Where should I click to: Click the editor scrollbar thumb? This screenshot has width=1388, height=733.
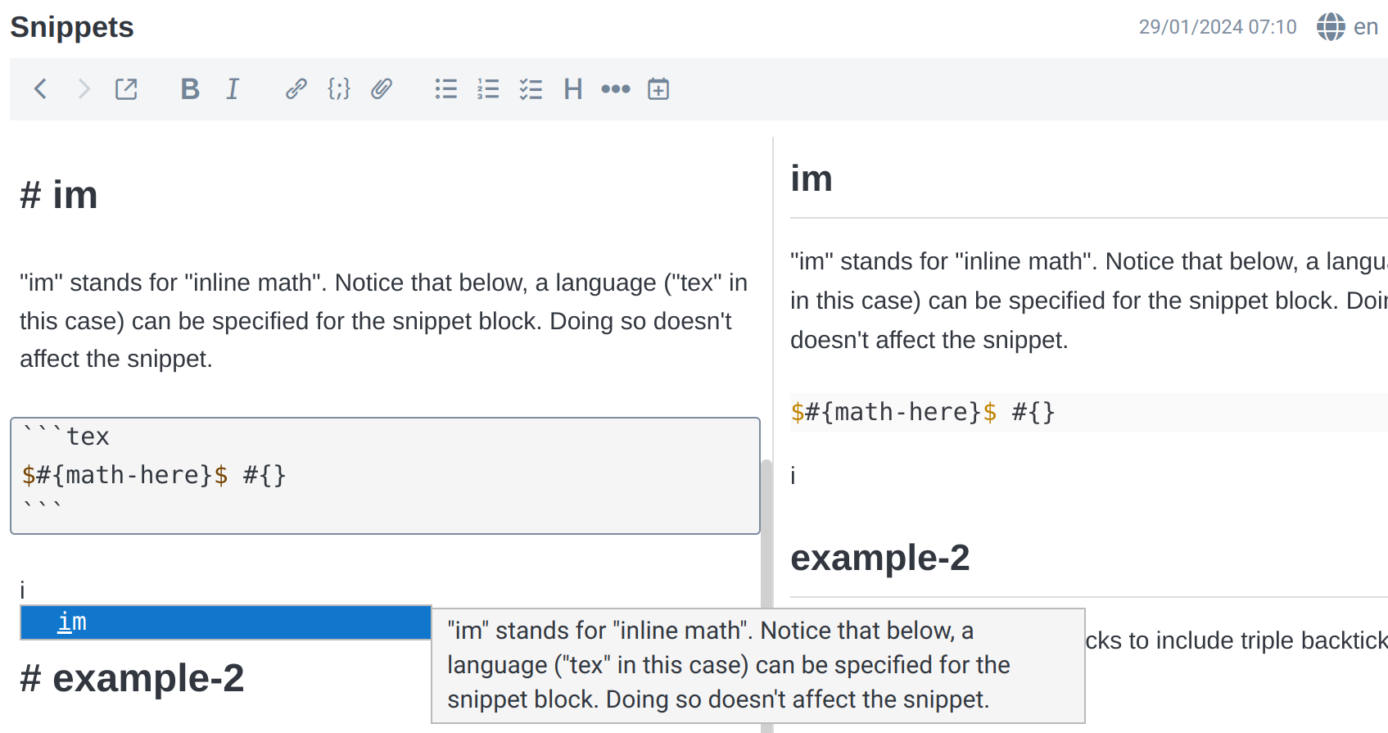pyautogui.click(x=766, y=595)
